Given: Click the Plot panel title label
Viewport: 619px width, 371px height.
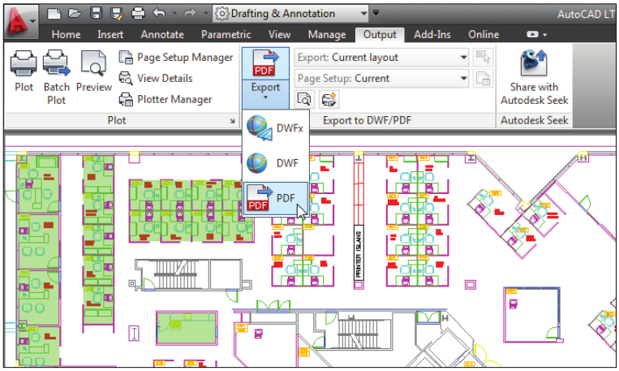Looking at the screenshot, I should 117,120.
